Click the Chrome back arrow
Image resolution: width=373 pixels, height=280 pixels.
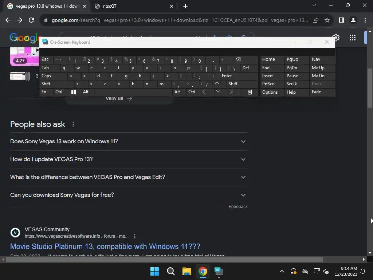tap(8, 20)
